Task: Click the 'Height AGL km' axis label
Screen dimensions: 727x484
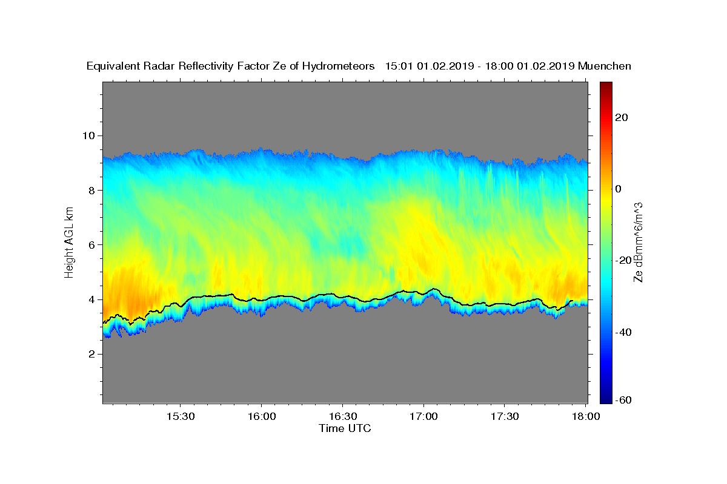Action: (70, 242)
